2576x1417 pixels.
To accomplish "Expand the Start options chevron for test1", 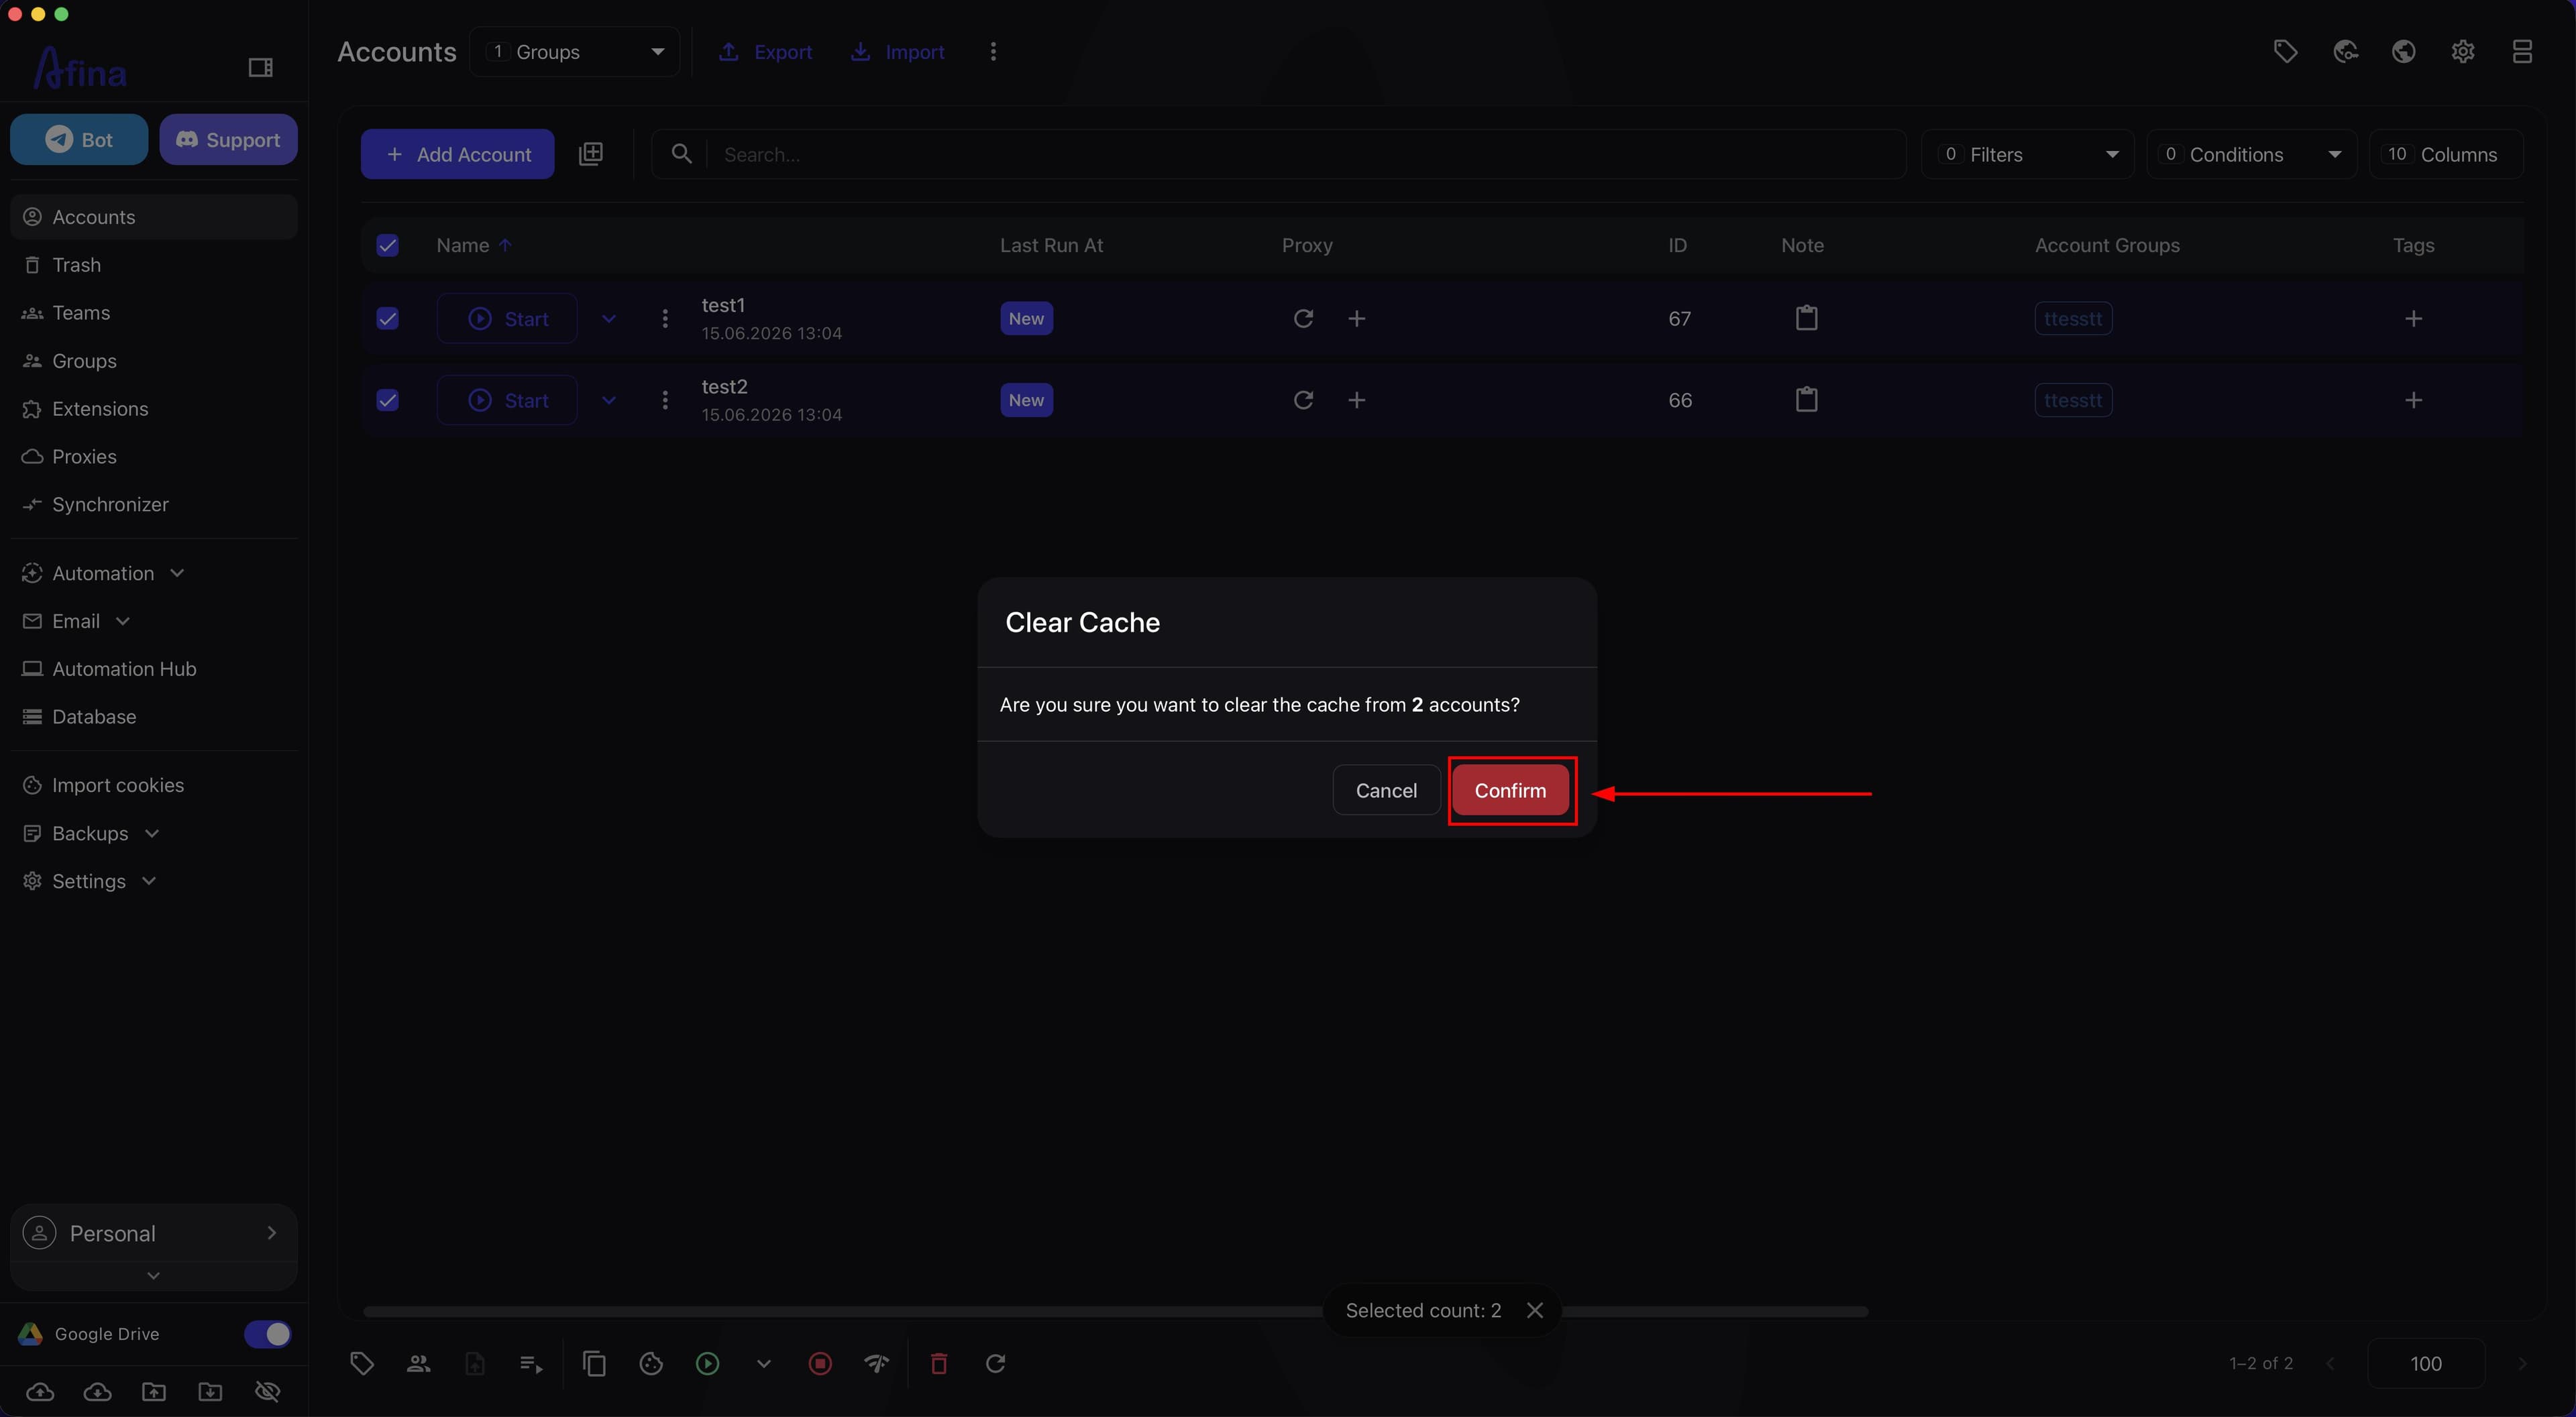I will (609, 318).
